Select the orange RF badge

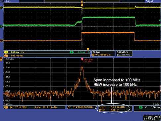6,107
